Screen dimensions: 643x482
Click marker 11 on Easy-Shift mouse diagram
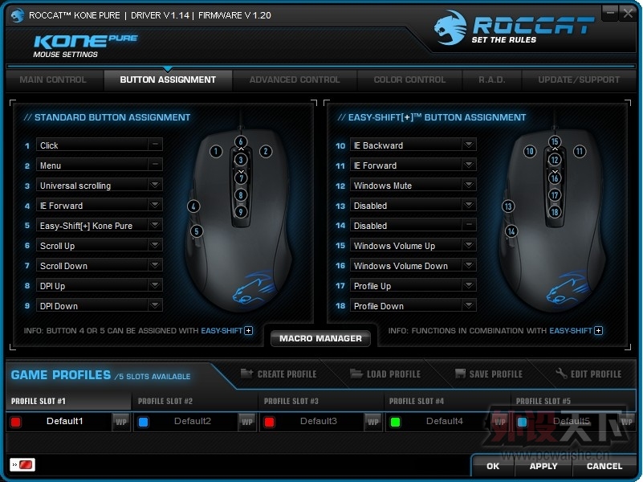pyautogui.click(x=580, y=151)
